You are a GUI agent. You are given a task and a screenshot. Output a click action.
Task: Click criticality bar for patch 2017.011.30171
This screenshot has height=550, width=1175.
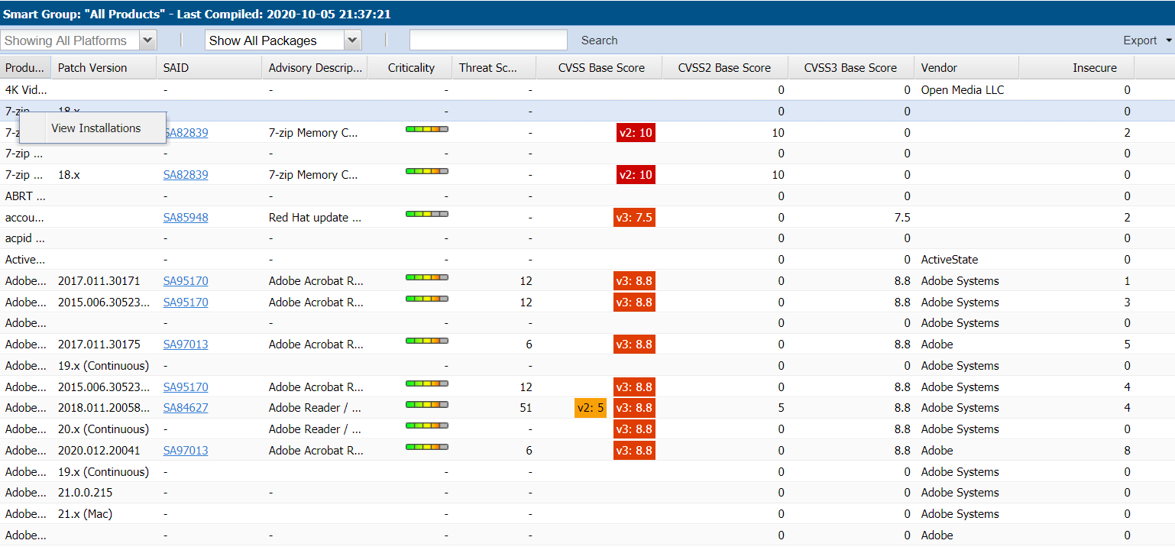[x=426, y=278]
